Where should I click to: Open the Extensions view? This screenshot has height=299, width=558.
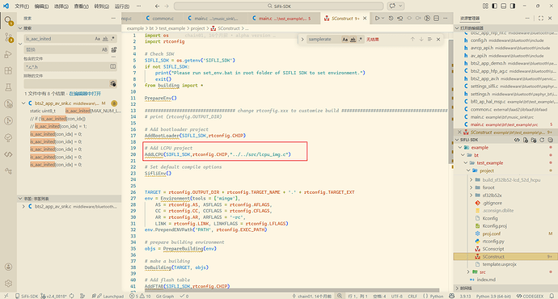[8, 71]
